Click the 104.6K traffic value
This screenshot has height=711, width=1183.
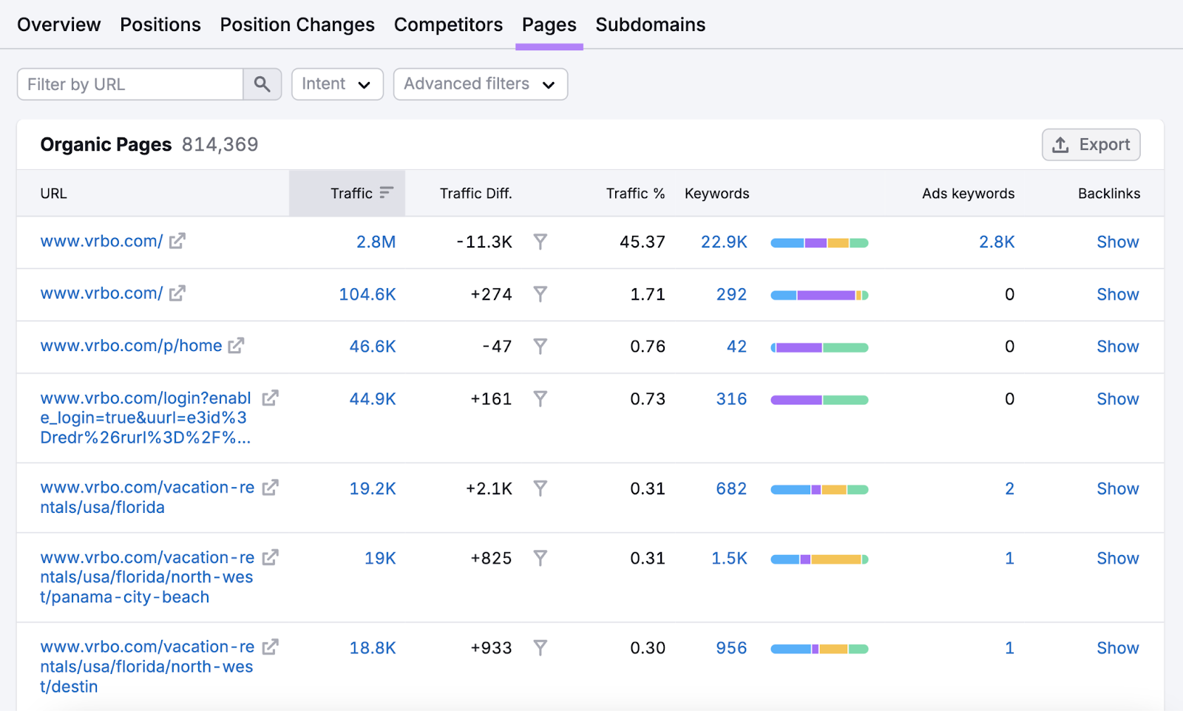(367, 294)
